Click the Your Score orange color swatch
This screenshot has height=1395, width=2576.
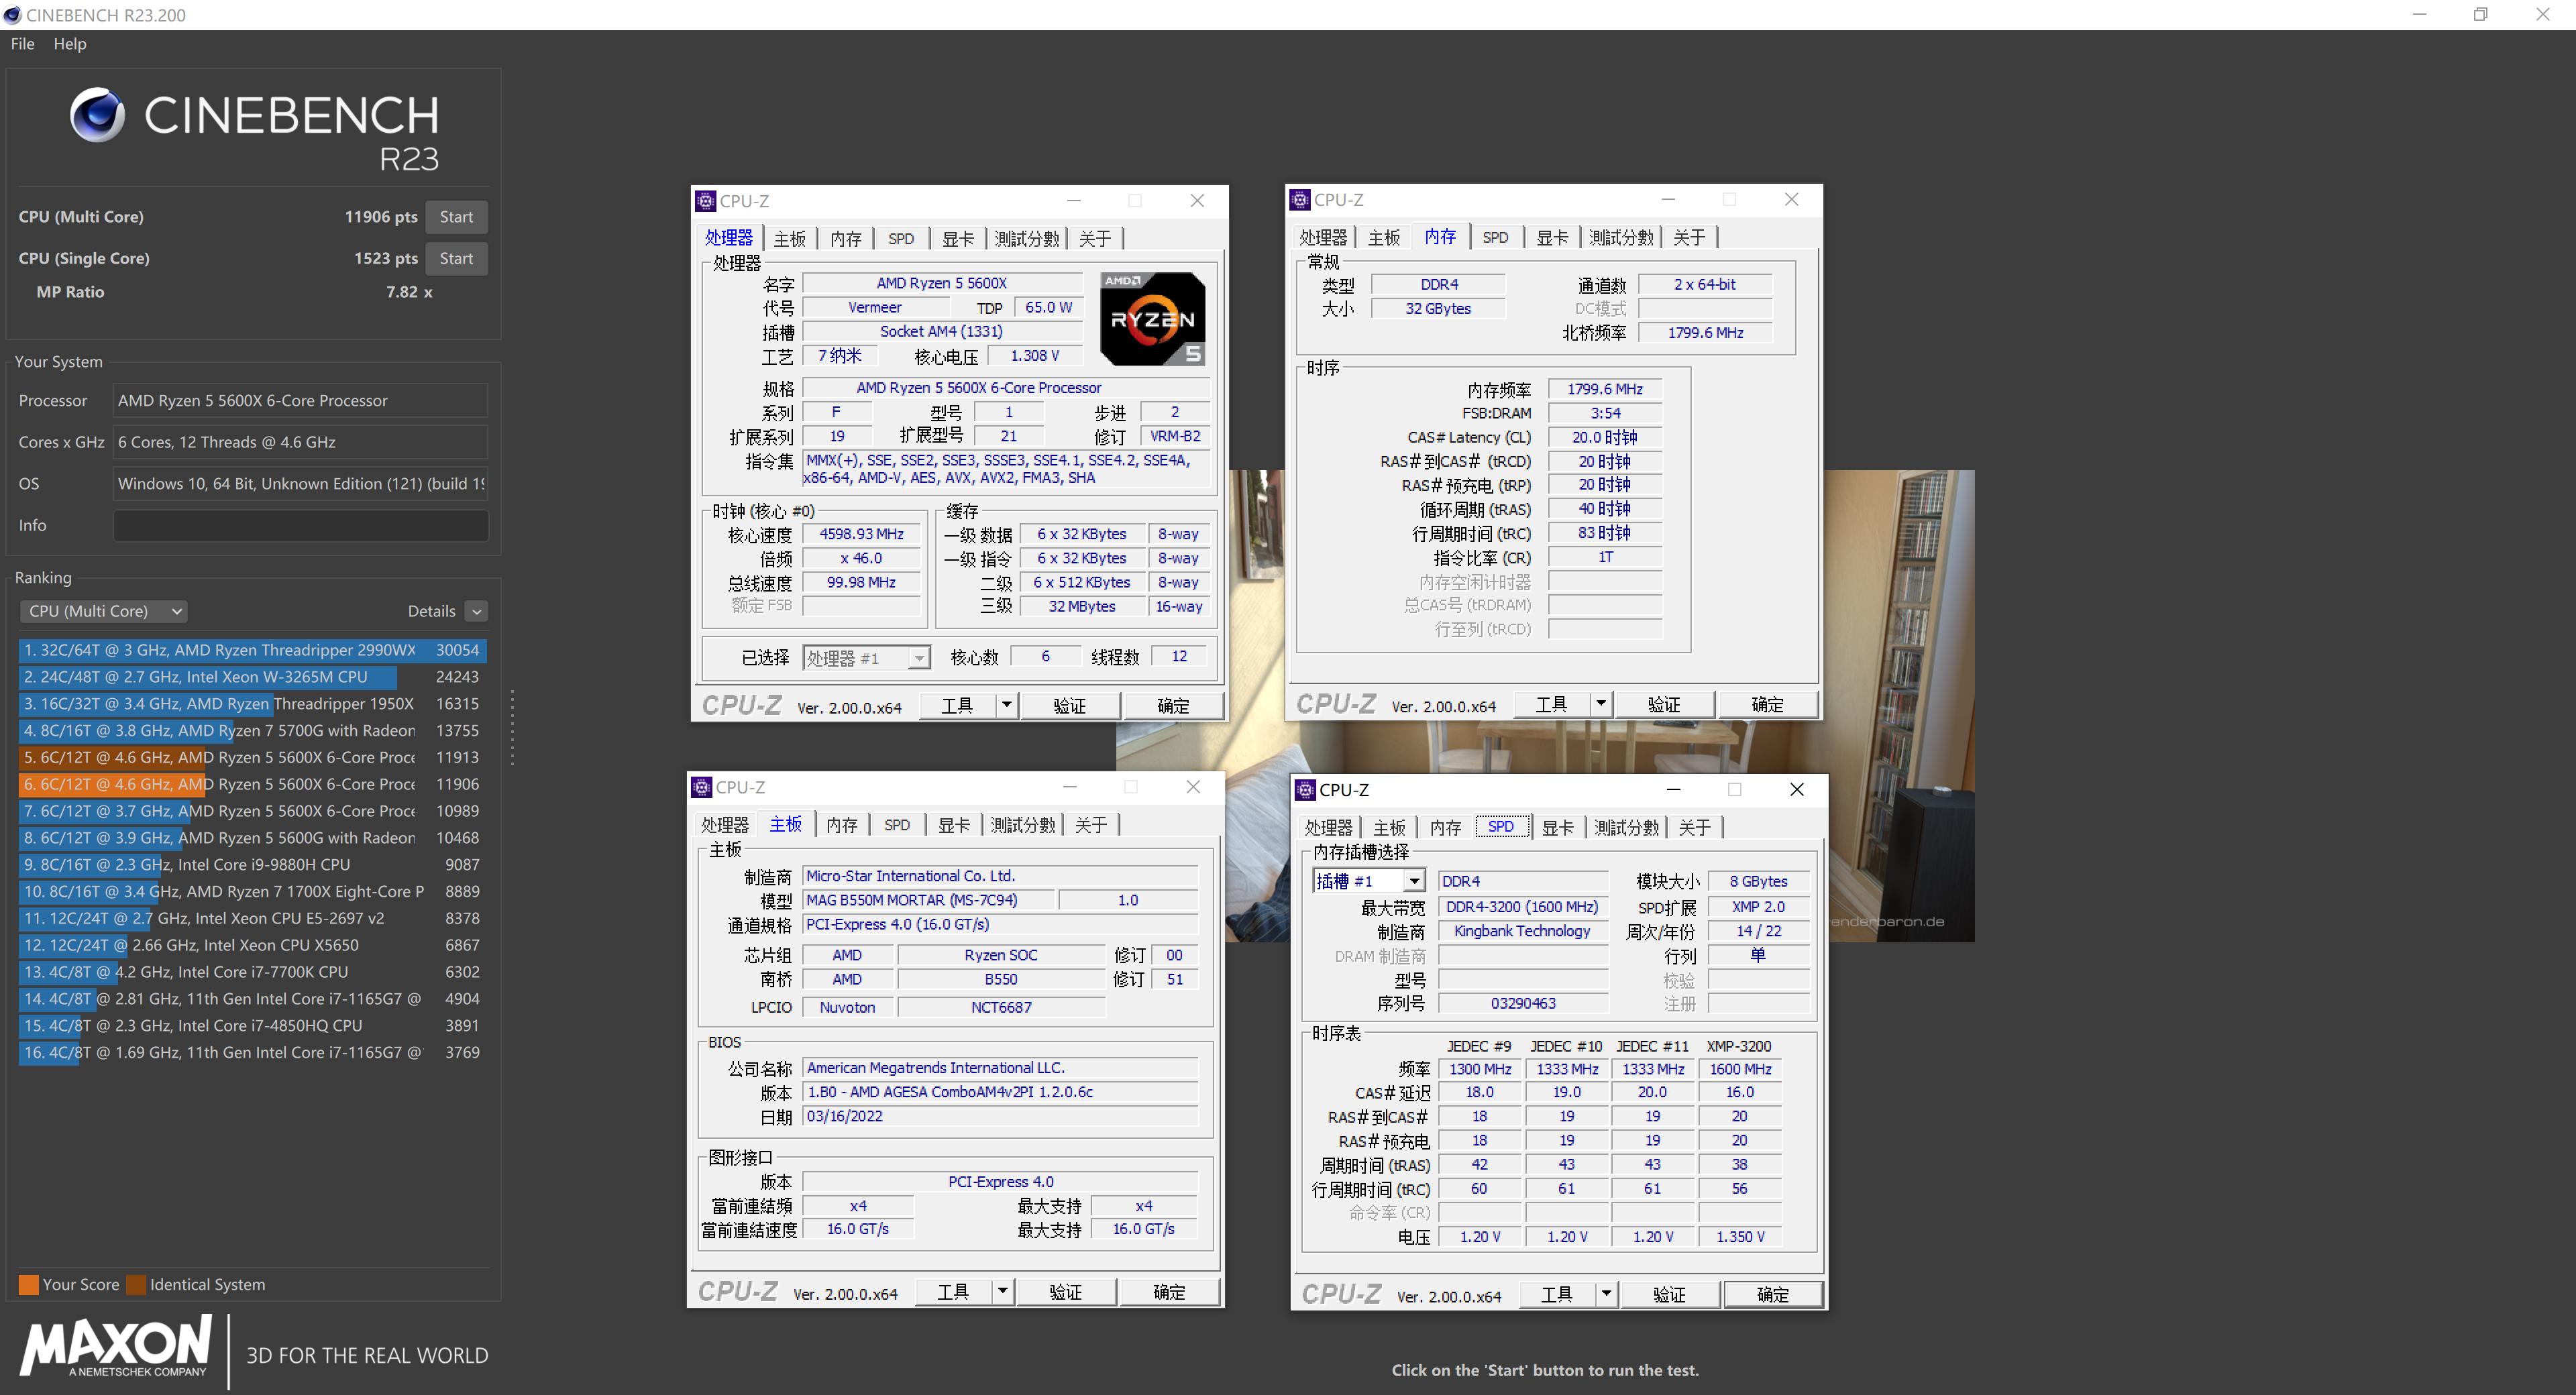(29, 1285)
